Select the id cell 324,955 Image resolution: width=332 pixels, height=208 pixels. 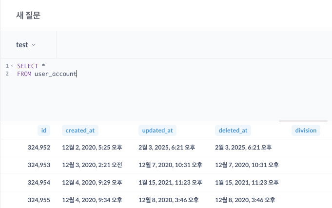click(39, 199)
